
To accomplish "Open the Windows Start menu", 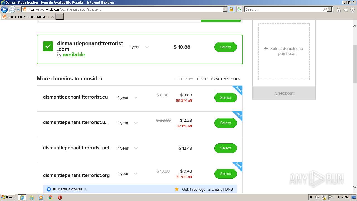I will point(8,197).
